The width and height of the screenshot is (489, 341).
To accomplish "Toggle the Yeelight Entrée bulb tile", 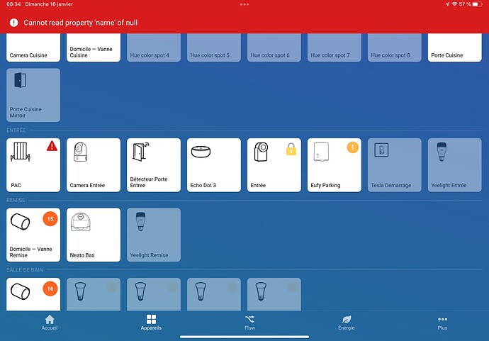I will [455, 165].
